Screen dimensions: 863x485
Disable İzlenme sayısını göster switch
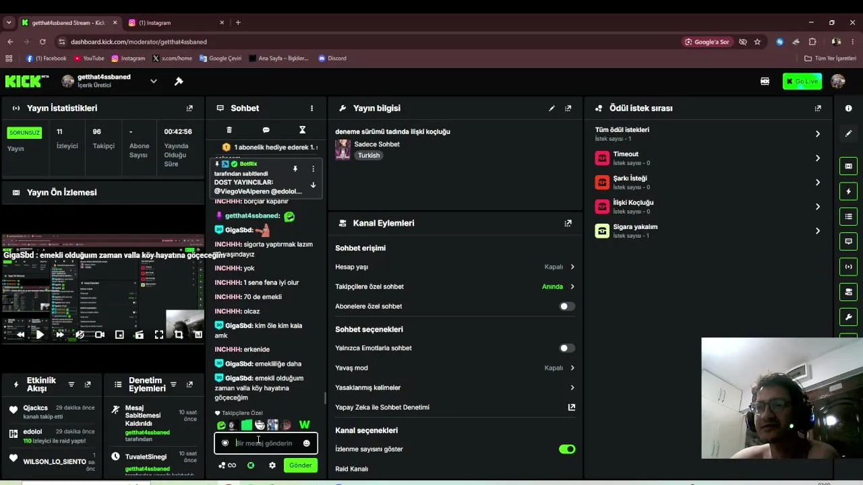(567, 449)
